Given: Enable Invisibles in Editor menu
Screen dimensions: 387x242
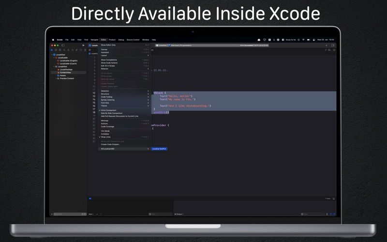Looking at the screenshot, I should [x=123, y=134].
